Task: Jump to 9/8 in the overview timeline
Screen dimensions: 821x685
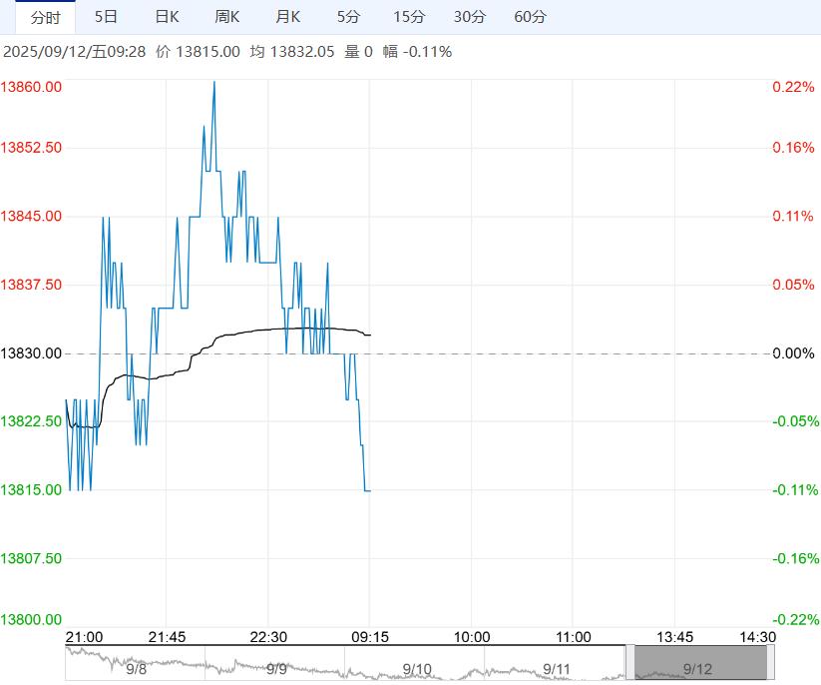Action: (136, 669)
